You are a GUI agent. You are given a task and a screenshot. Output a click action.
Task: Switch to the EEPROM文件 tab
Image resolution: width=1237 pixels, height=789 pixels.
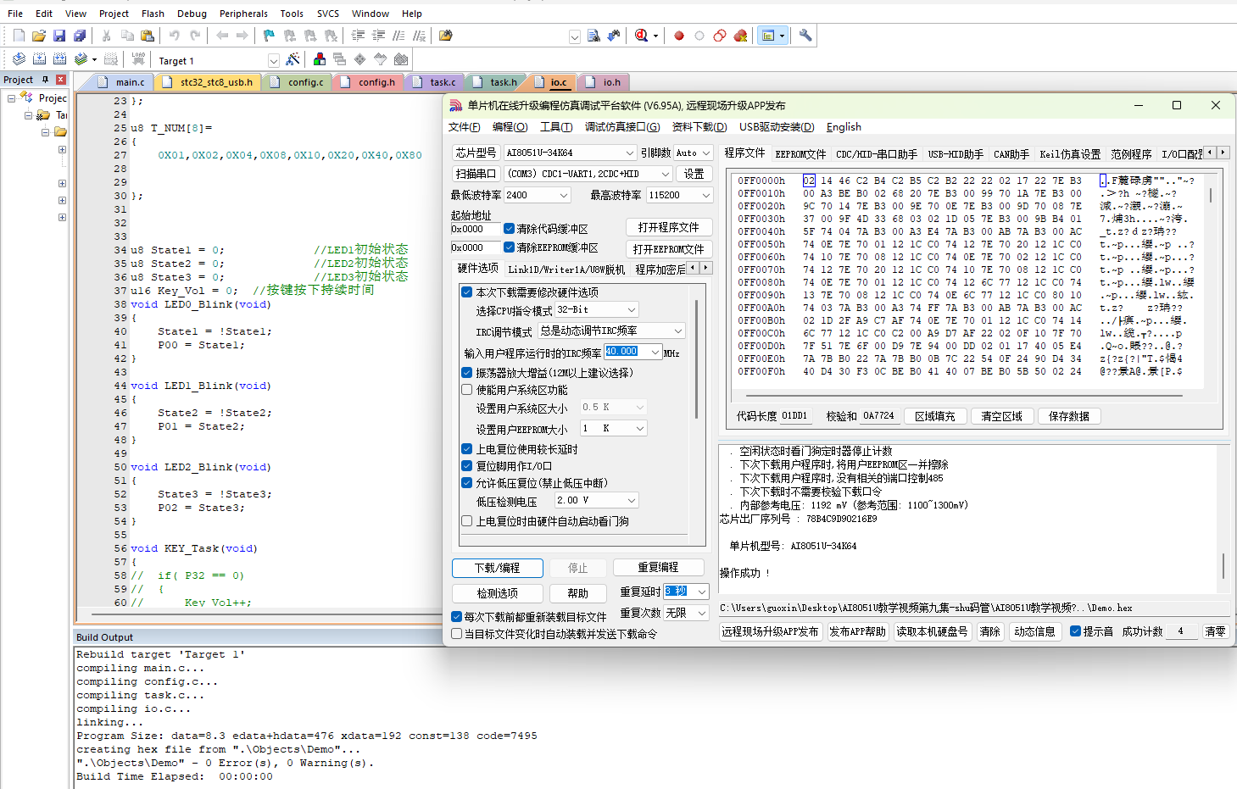(800, 154)
